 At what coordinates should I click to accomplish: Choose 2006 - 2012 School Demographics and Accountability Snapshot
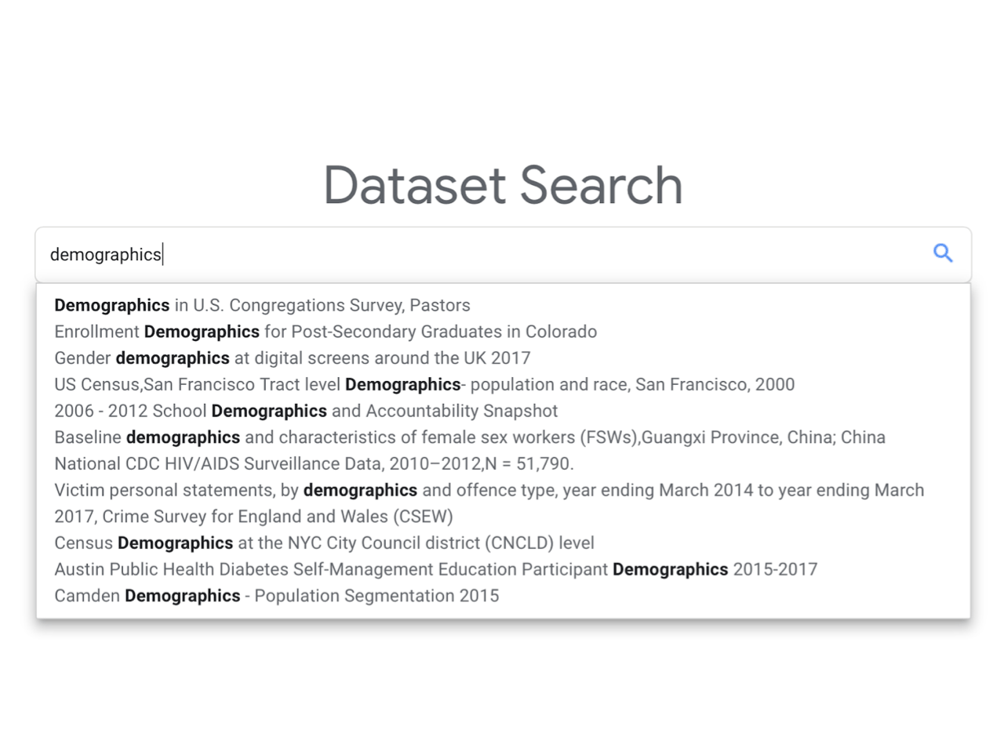[306, 411]
